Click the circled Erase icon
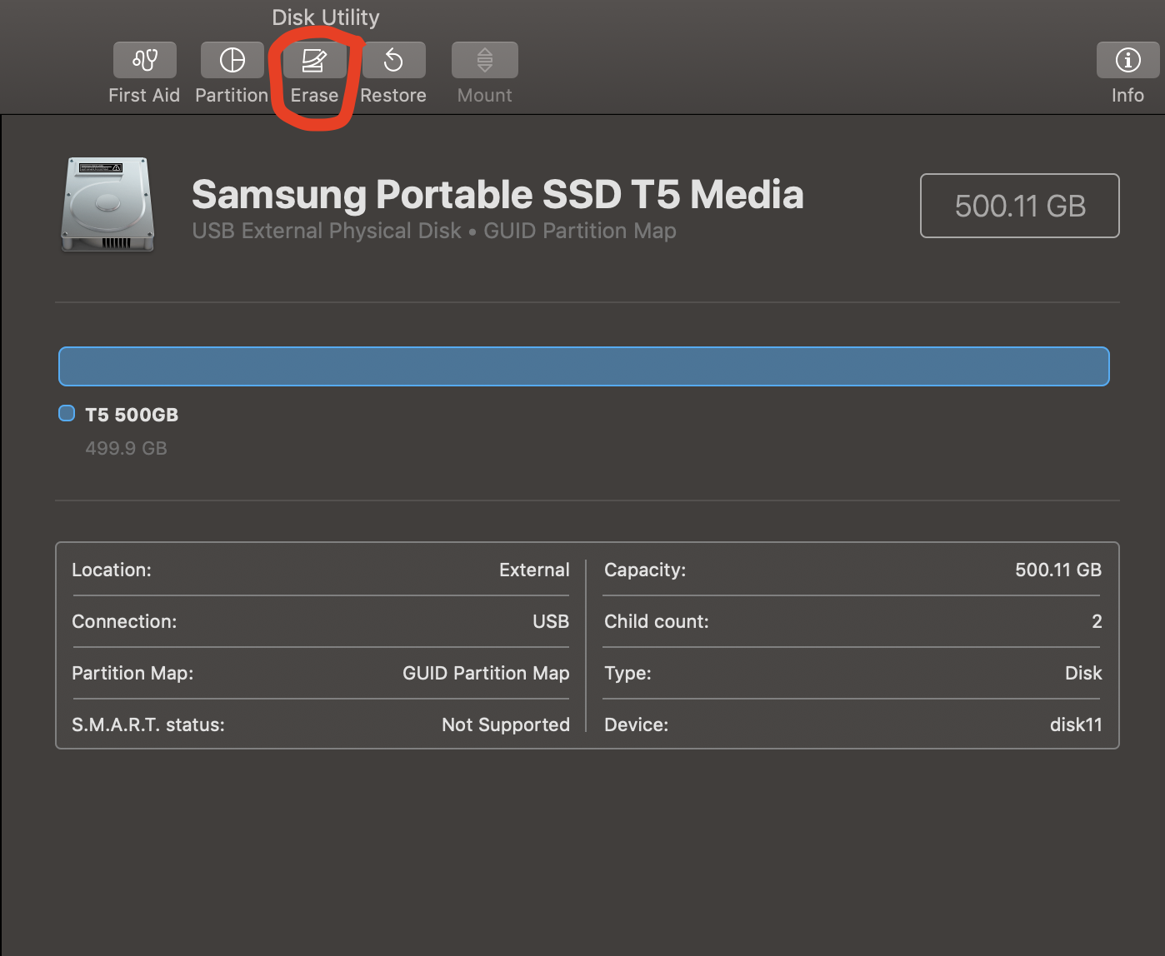The image size is (1165, 956). 315,60
